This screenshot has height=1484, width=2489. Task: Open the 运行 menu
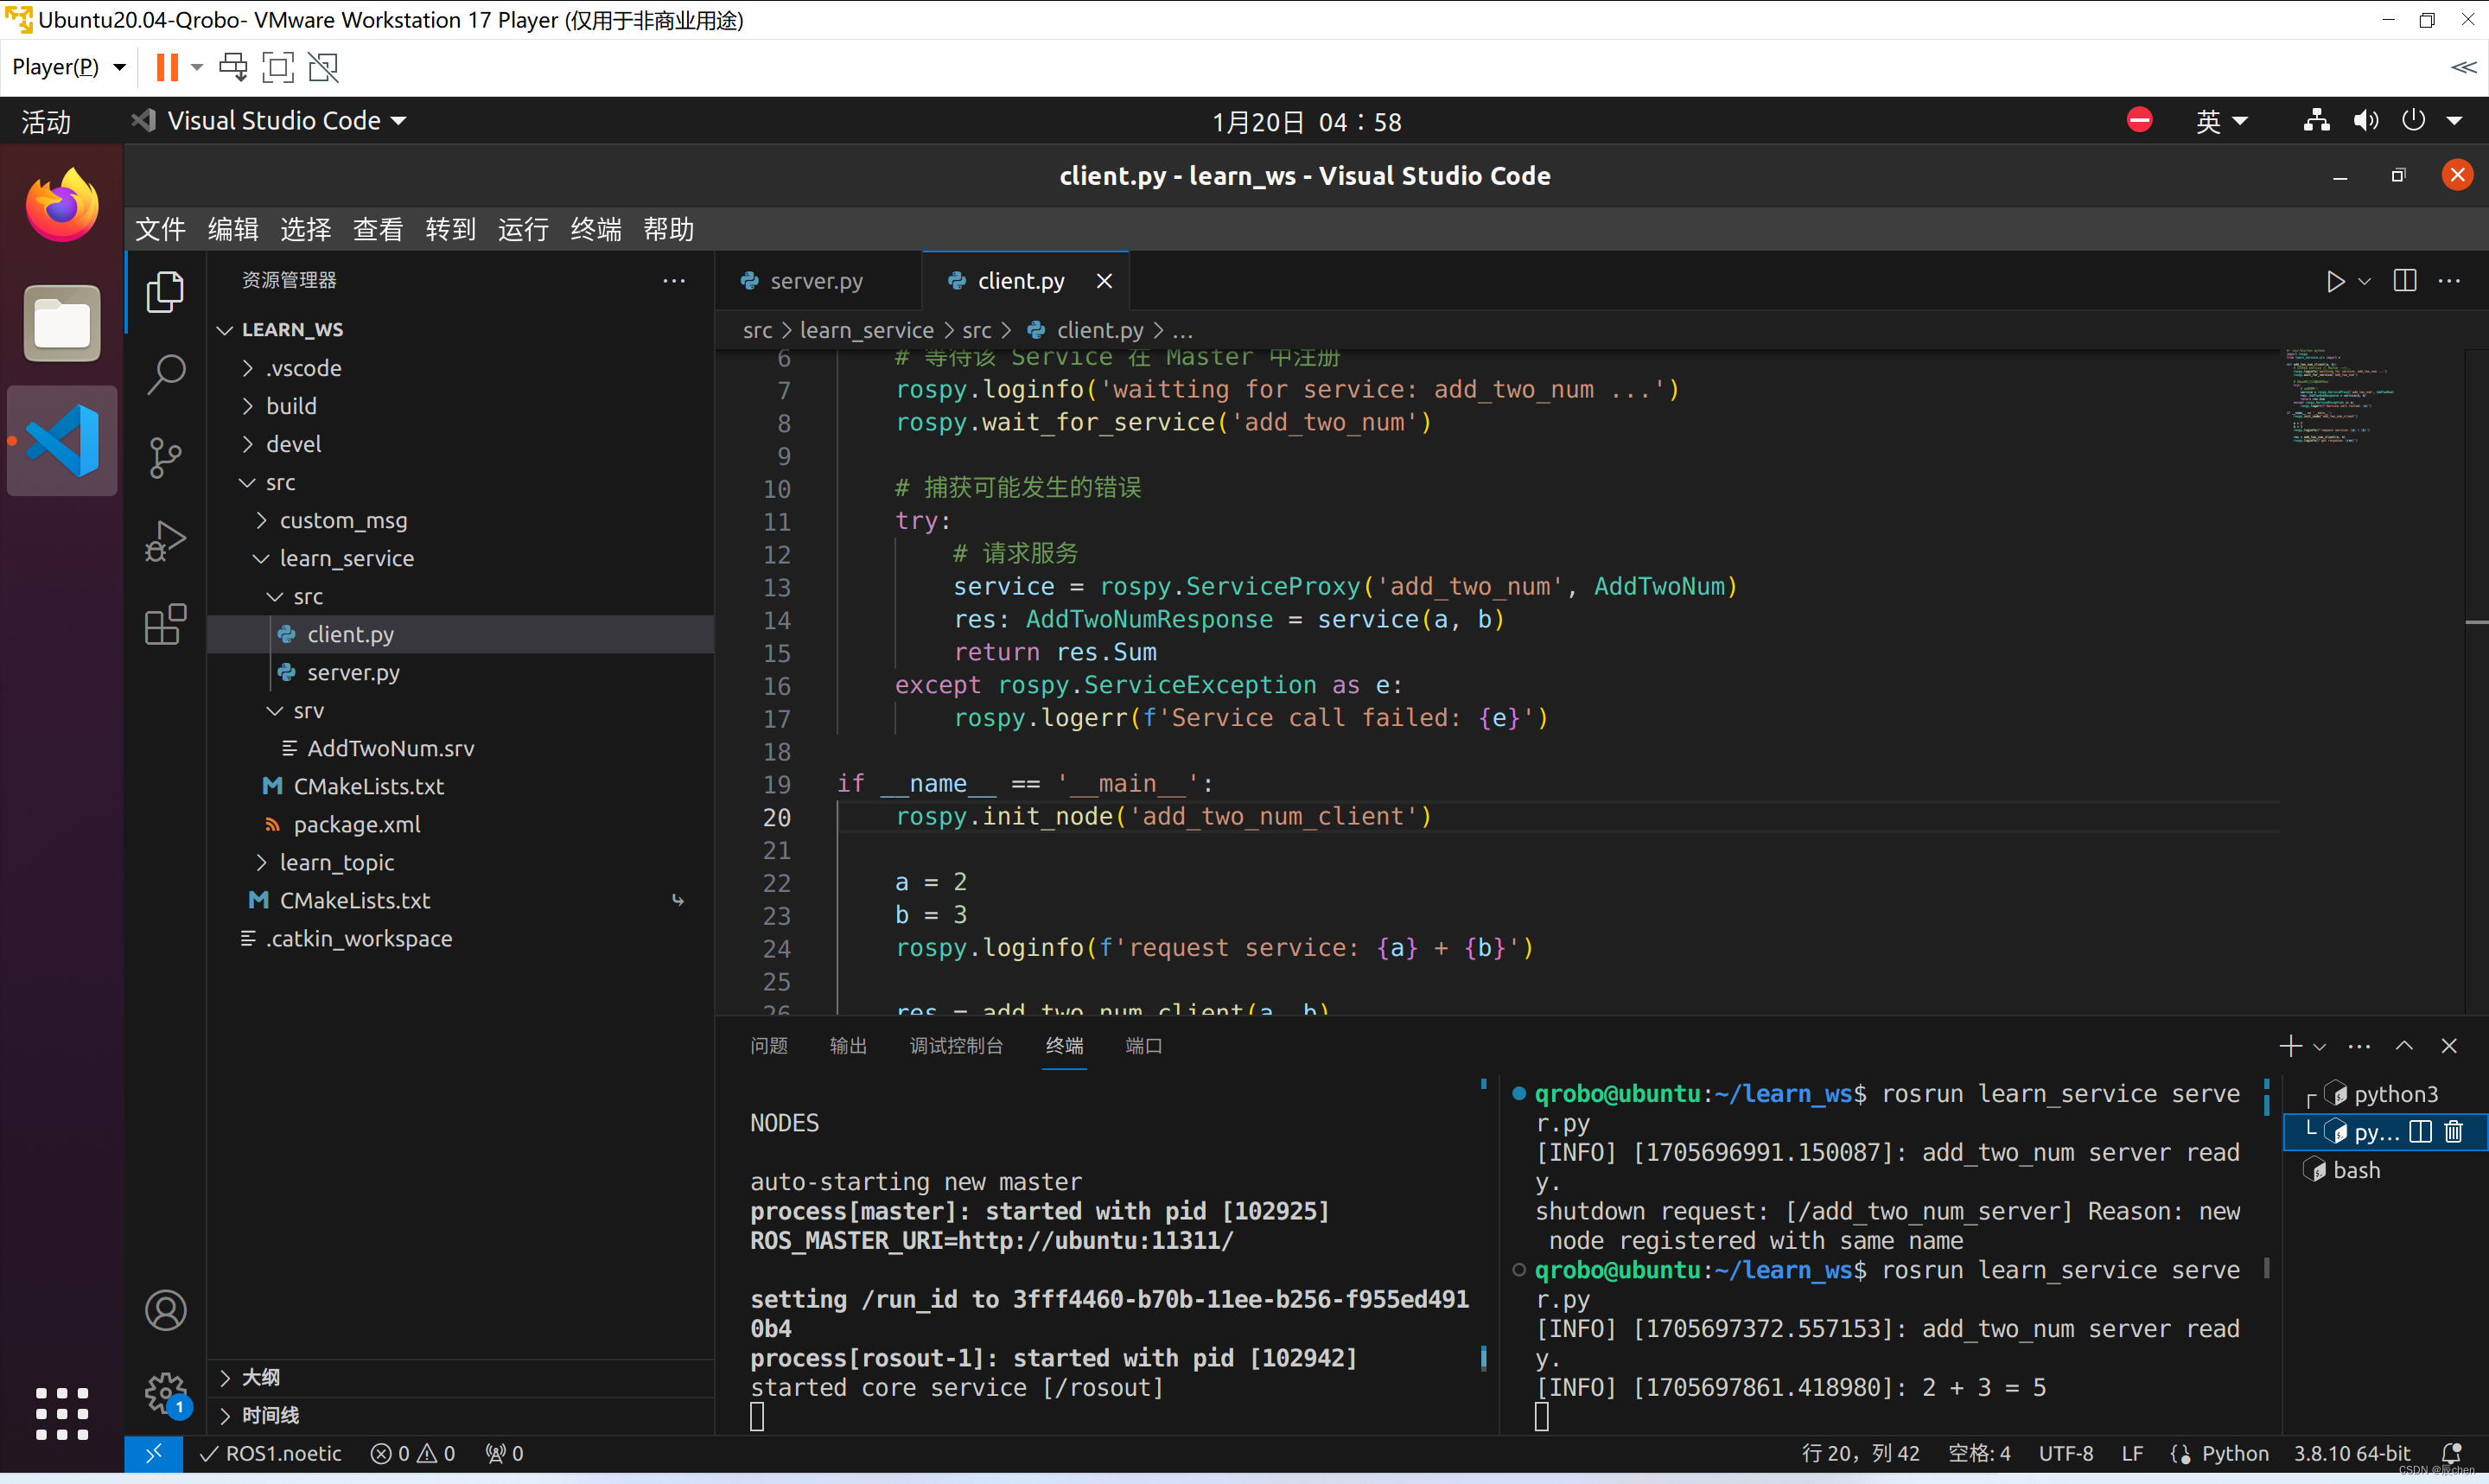tap(523, 229)
